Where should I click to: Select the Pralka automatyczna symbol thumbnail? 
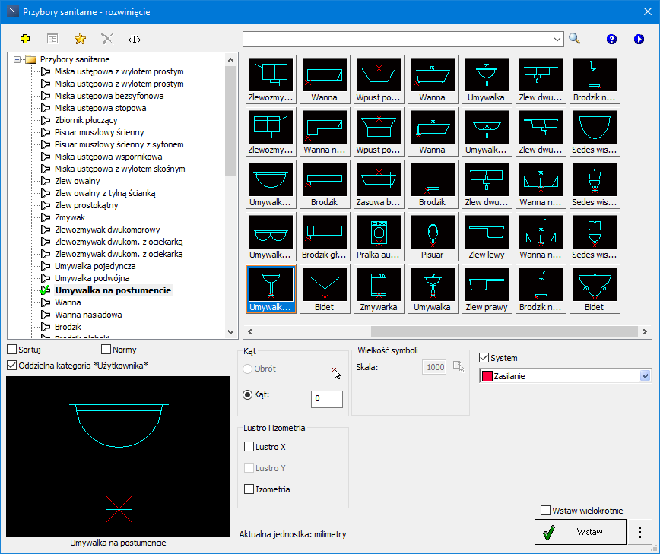pos(379,233)
